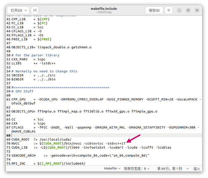Save the file with 保存(S)

pyautogui.click(x=154, y=10)
